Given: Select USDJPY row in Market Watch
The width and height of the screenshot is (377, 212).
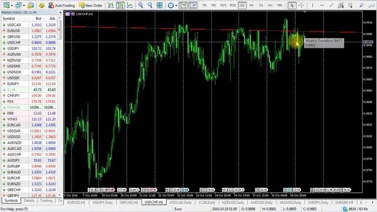Looking at the screenshot, I should [29, 48].
